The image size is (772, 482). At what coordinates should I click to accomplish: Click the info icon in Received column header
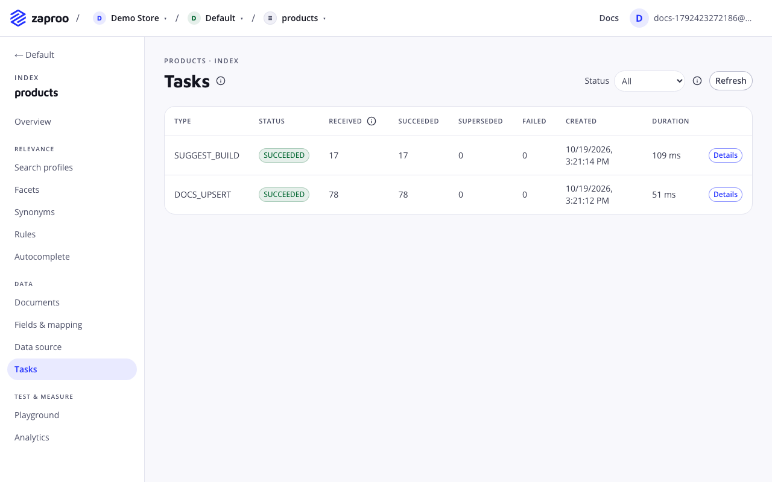tap(372, 121)
